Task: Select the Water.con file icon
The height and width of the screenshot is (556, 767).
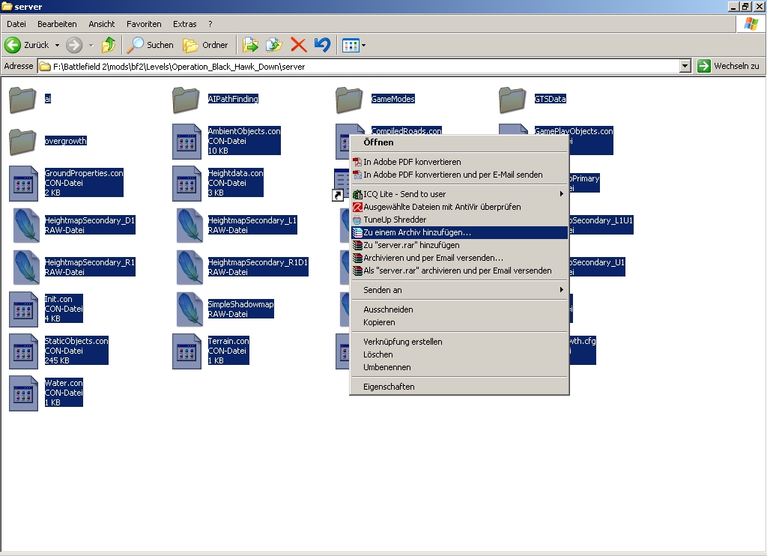Action: point(23,394)
